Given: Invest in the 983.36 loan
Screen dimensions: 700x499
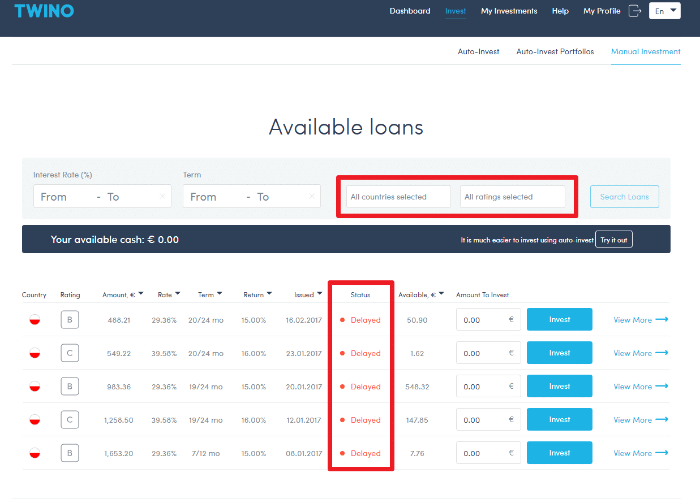Looking at the screenshot, I should [x=560, y=386].
